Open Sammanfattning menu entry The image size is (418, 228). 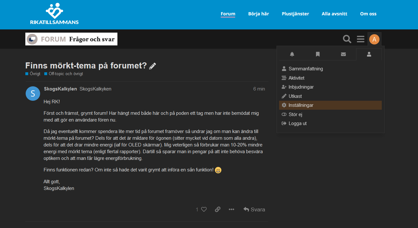point(305,69)
